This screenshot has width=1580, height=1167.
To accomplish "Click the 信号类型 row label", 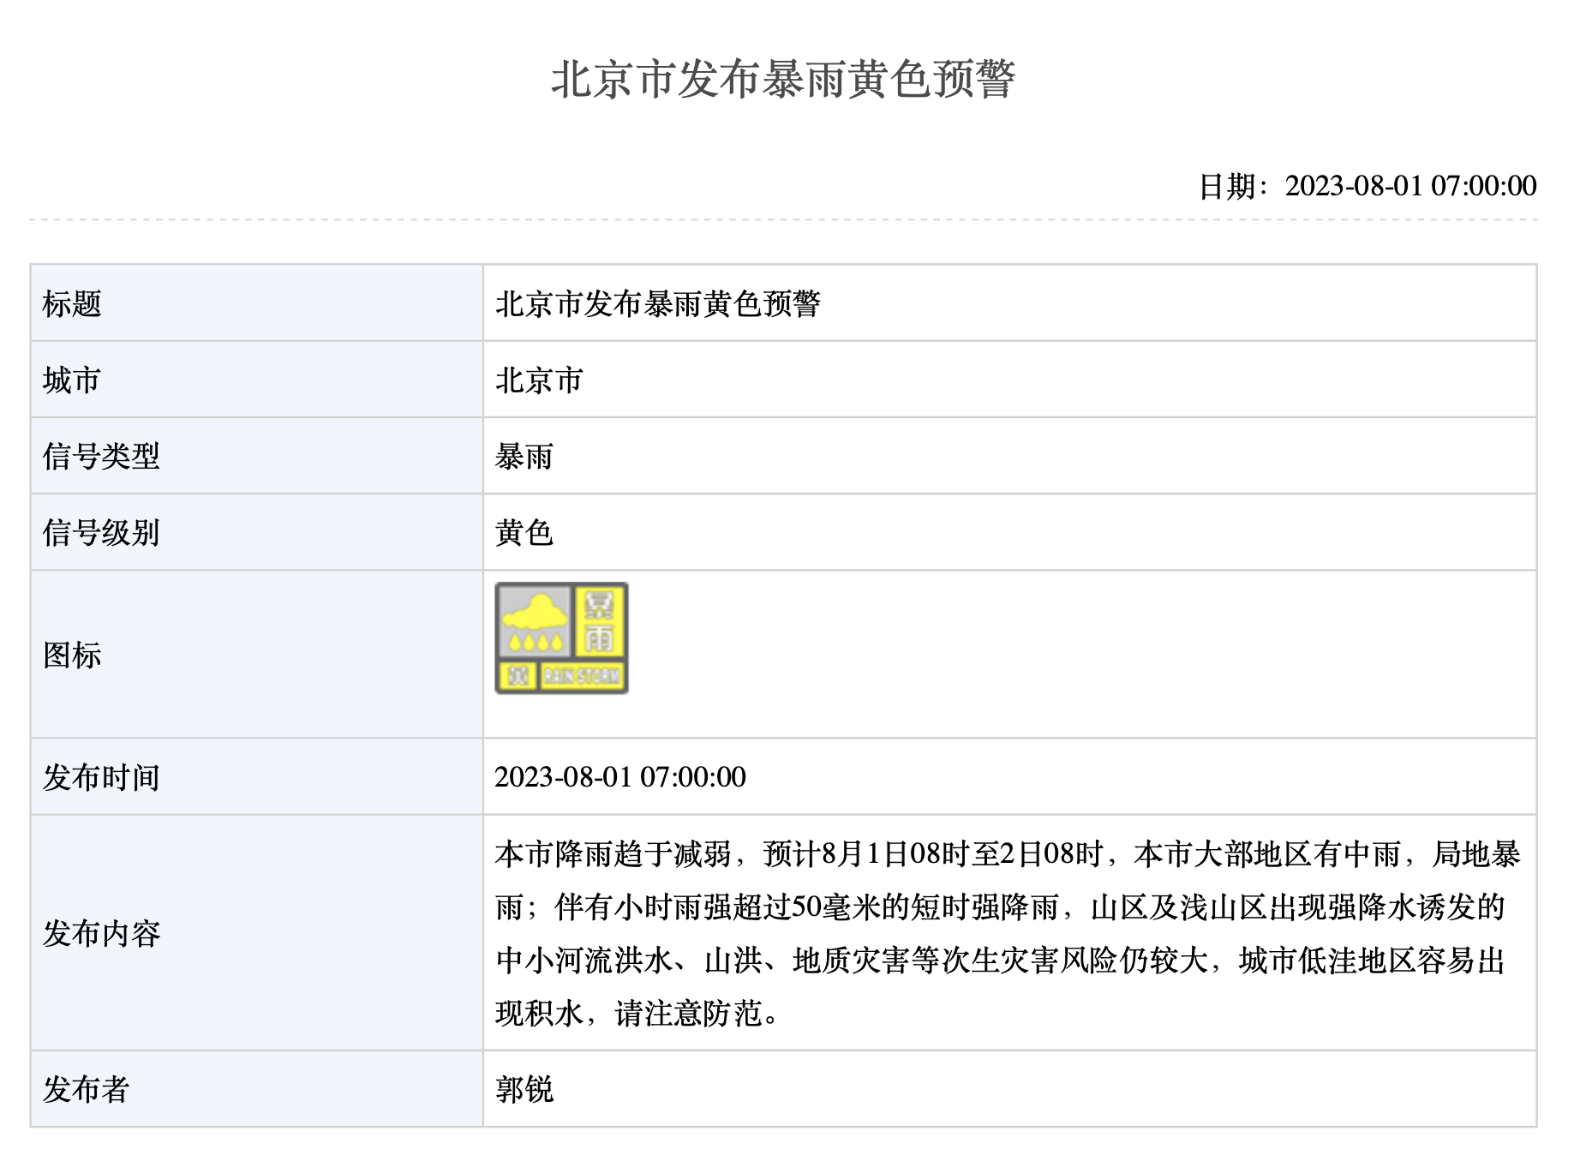I will (x=101, y=457).
